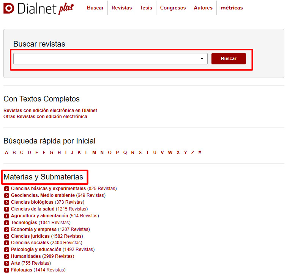The height and width of the screenshot is (276, 287).
Task: Open Humanidades subject link
Action: pyautogui.click(x=26, y=256)
